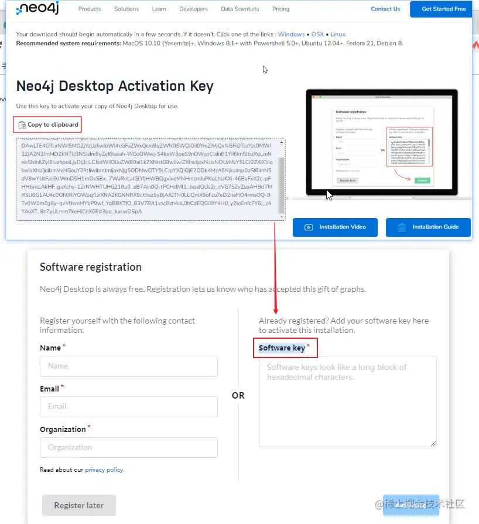Open the Solutions menu

pyautogui.click(x=126, y=9)
